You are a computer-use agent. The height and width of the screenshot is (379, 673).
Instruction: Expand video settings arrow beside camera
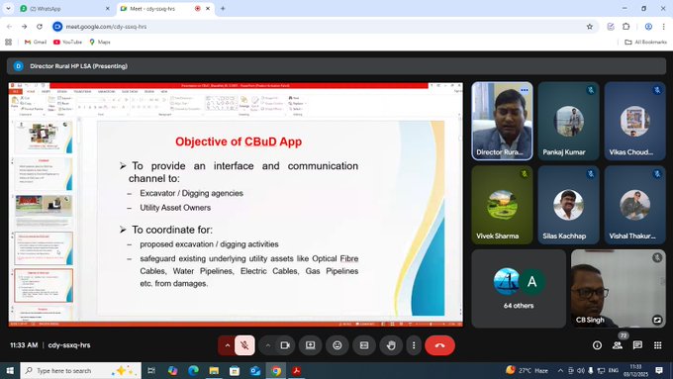point(268,345)
